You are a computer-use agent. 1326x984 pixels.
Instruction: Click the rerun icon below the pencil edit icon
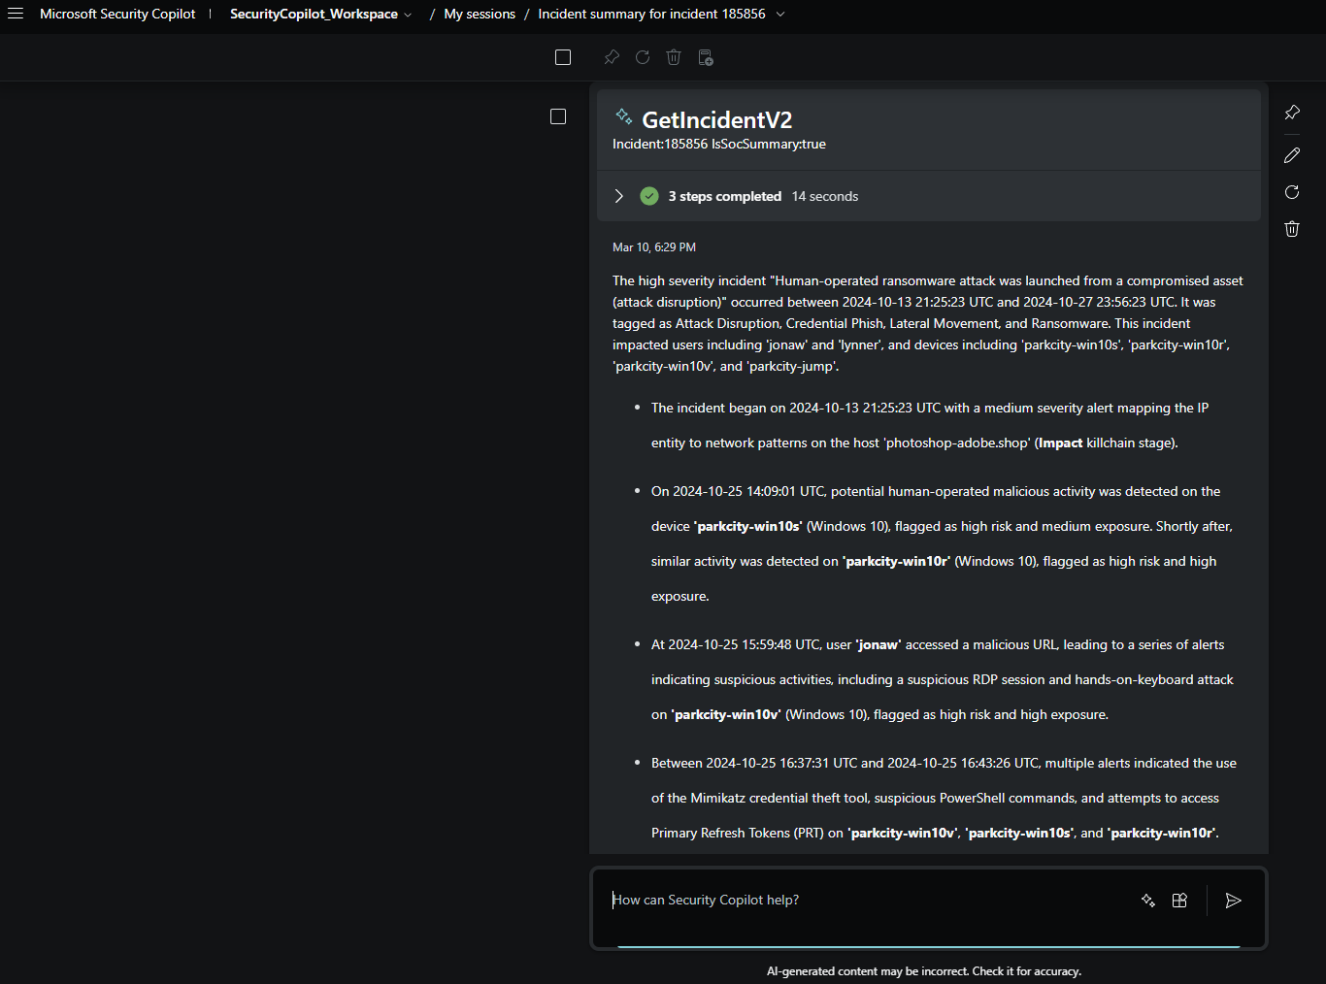click(x=1292, y=192)
